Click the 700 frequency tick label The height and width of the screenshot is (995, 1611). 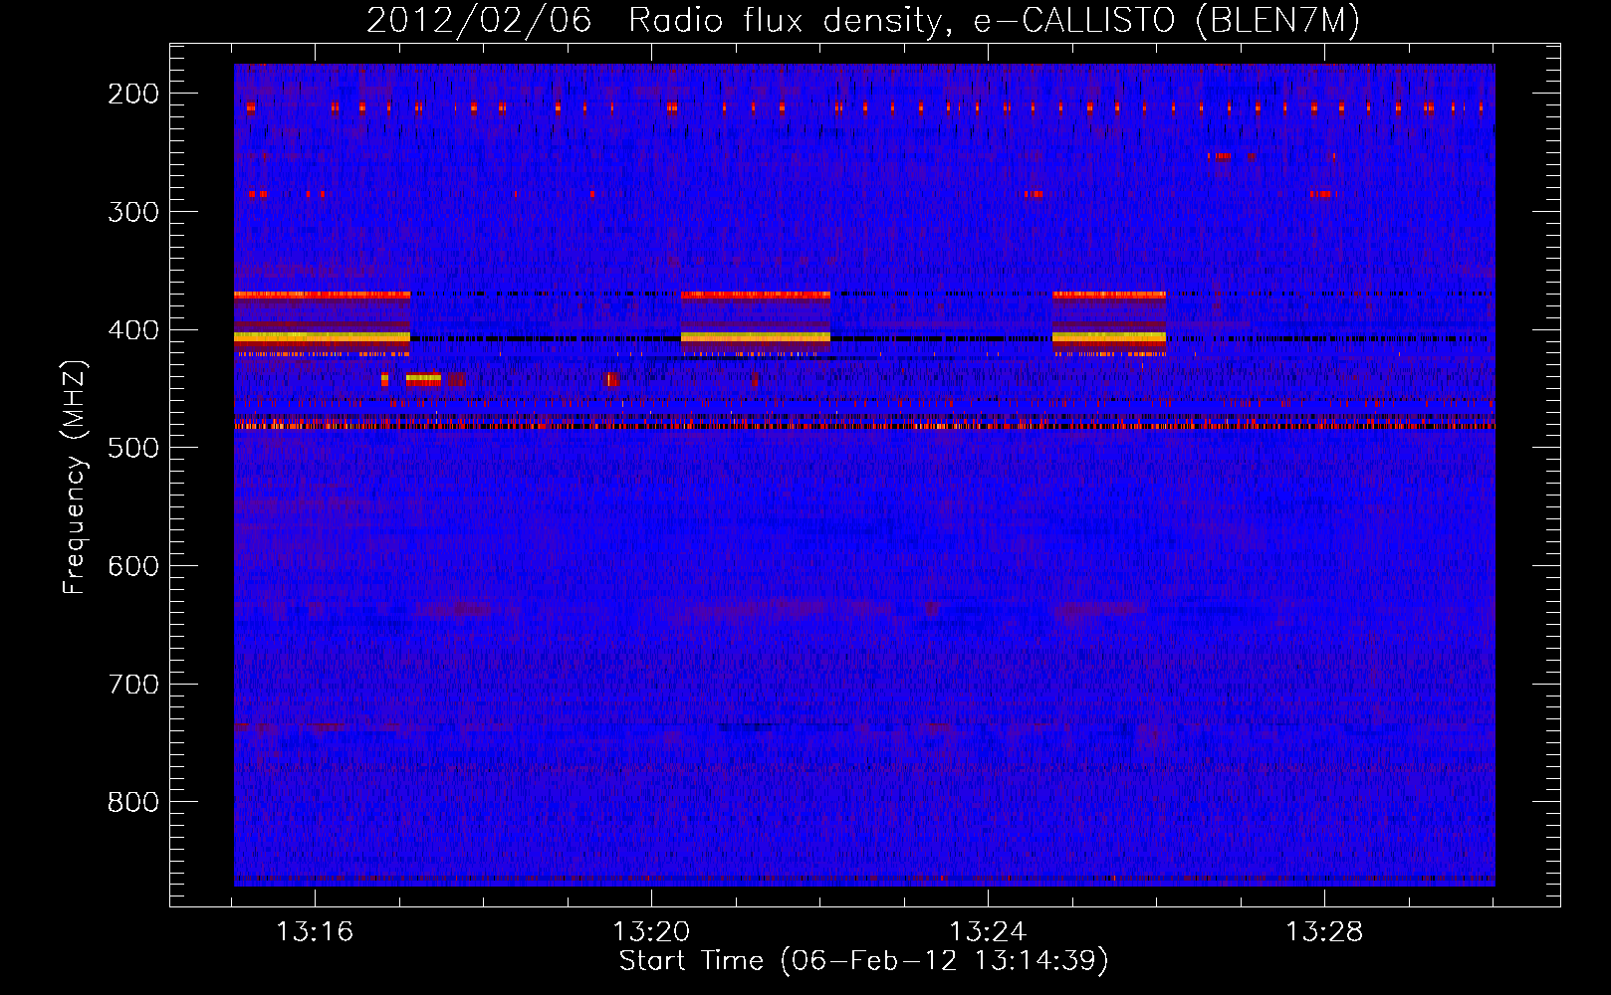point(132,685)
